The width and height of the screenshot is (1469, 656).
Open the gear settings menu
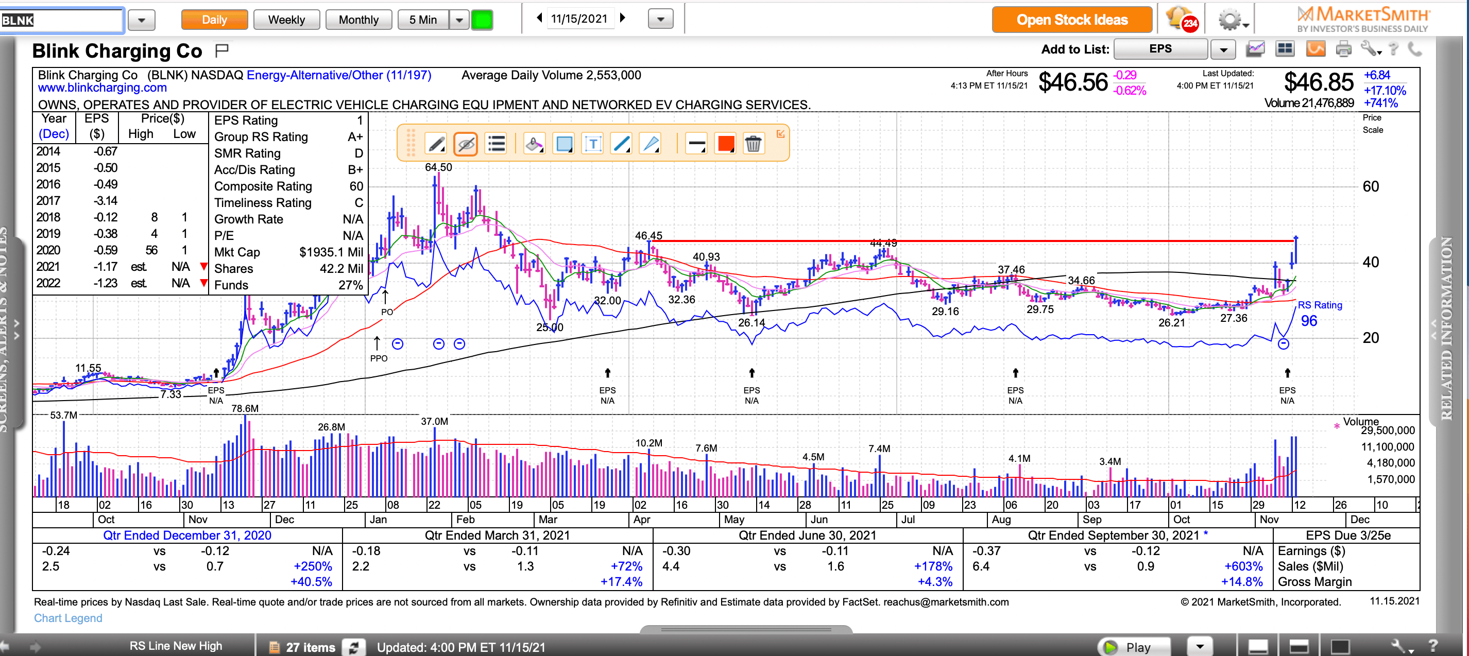[x=1233, y=21]
